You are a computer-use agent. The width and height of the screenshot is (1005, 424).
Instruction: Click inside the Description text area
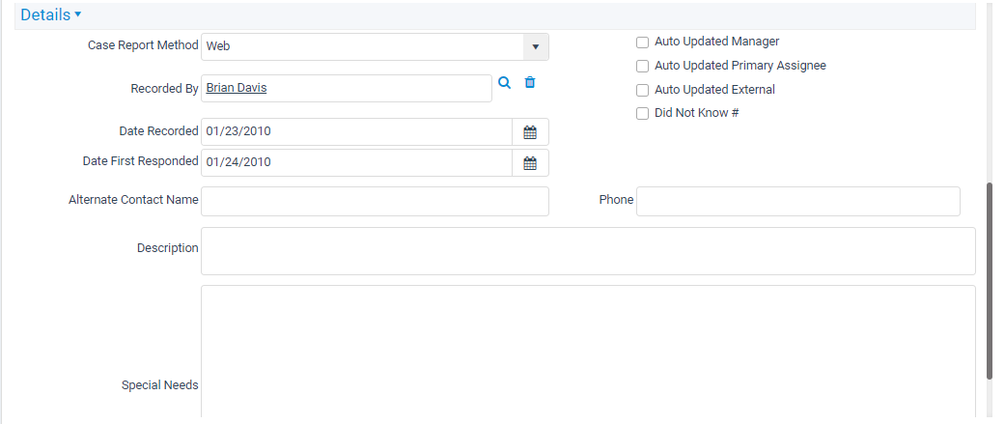[x=588, y=251]
